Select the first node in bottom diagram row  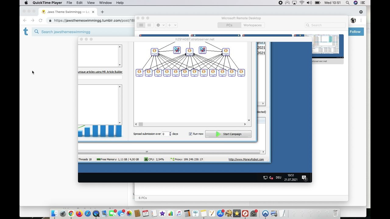pos(139,73)
